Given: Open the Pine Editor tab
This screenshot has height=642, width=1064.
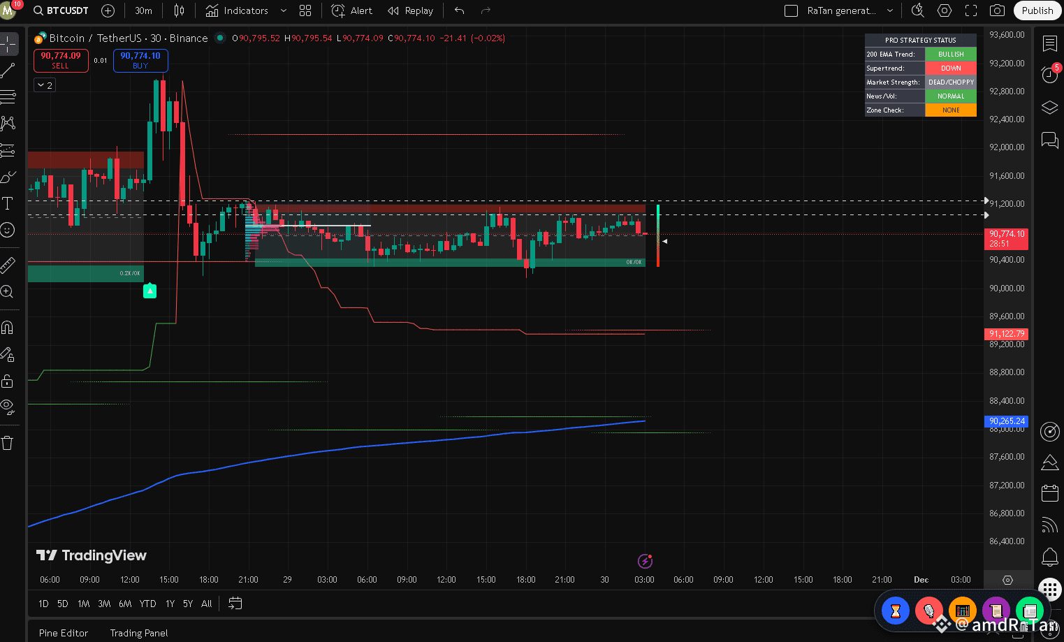Looking at the screenshot, I should [x=64, y=633].
